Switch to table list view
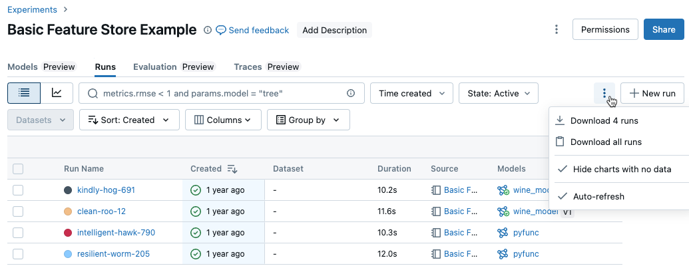This screenshot has width=689, height=268. click(24, 94)
